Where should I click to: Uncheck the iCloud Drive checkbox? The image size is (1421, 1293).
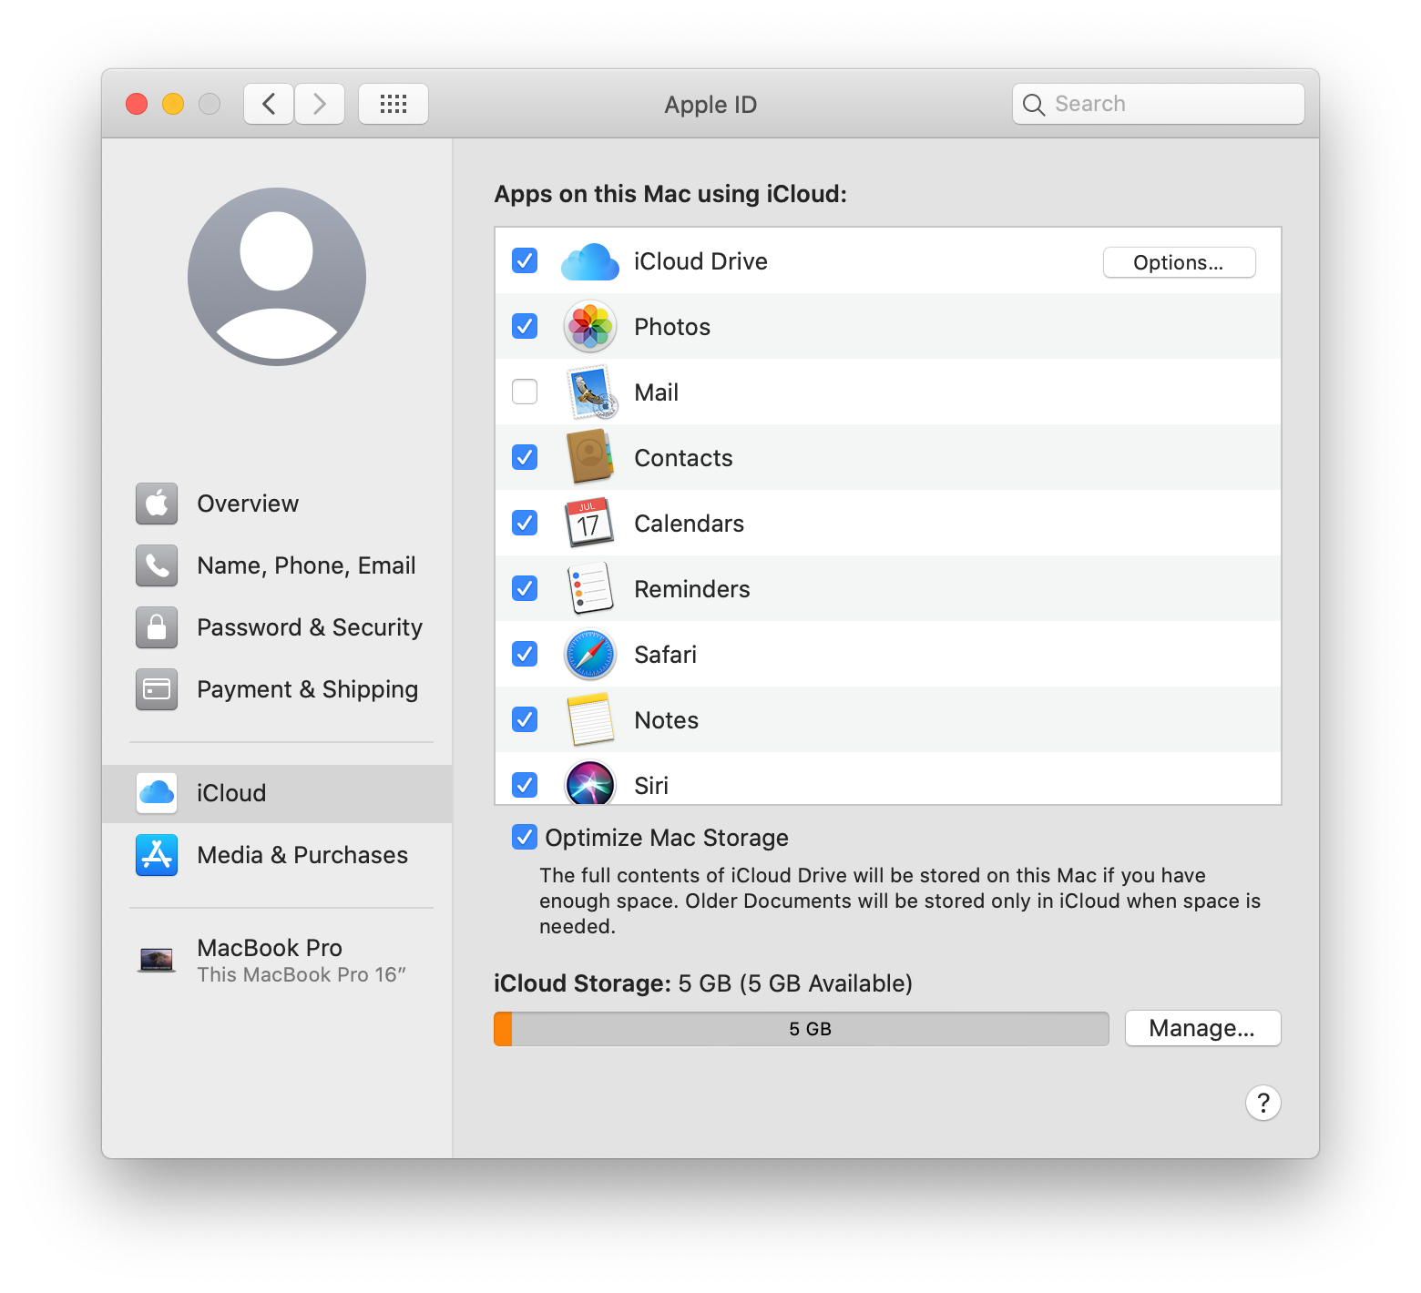525,260
